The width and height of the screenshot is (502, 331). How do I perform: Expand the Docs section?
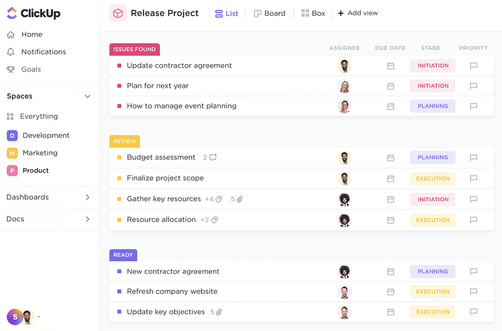coord(88,219)
